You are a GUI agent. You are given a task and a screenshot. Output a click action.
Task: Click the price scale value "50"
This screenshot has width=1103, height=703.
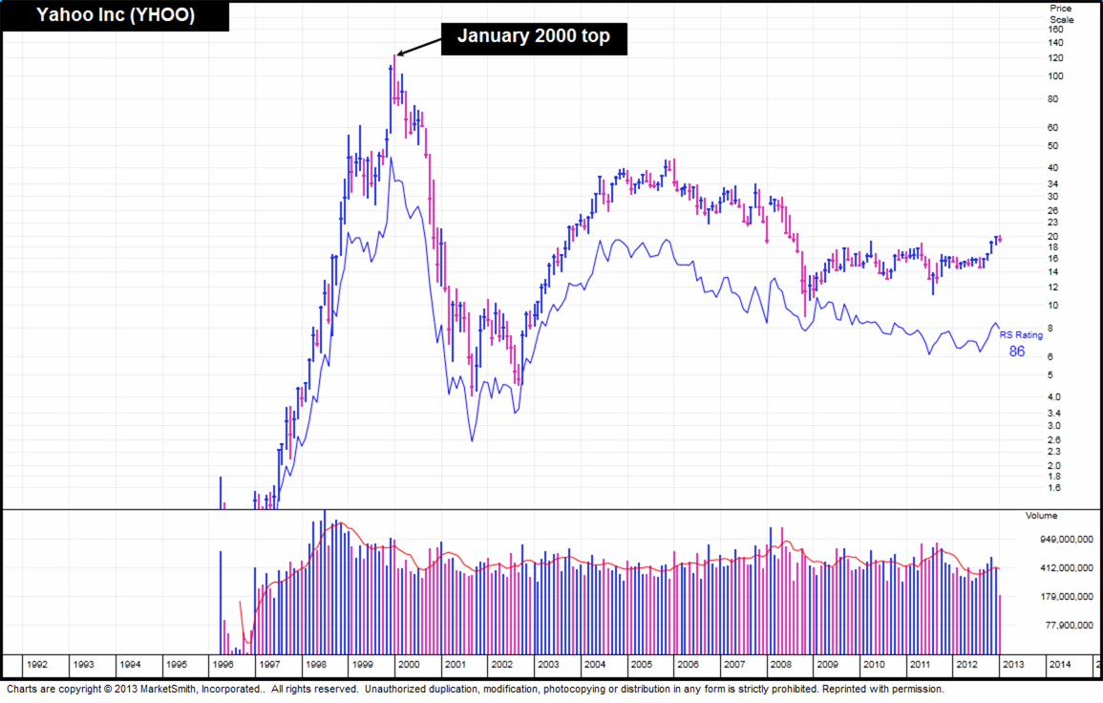pos(1053,146)
